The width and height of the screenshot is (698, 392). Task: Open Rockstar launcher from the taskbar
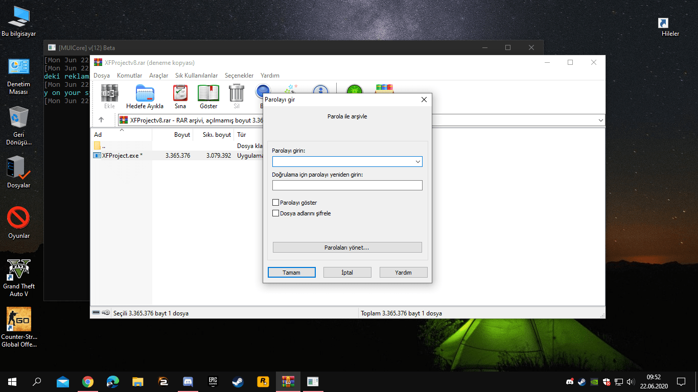point(263,381)
